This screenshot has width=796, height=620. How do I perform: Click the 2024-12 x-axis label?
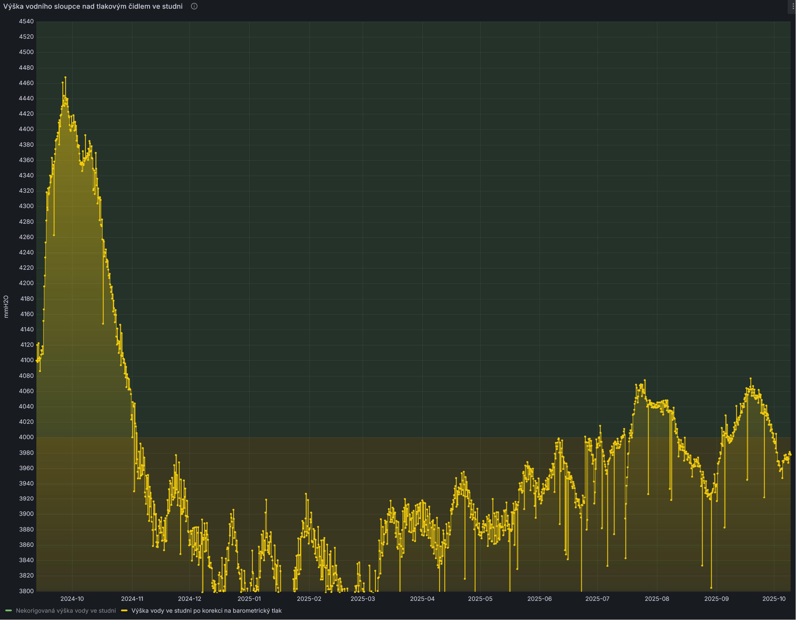189,599
